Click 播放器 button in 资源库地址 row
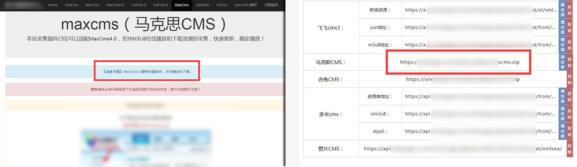 point(562,97)
